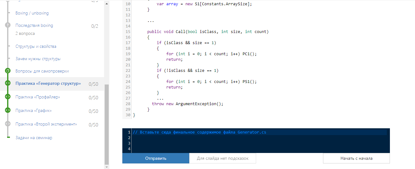Screen dimensions: 415x169
Task: Click the green icon next to Вопросы для самопроверки
Action: 8,71
